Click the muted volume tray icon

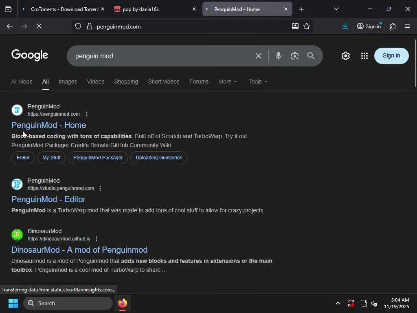click(x=374, y=303)
